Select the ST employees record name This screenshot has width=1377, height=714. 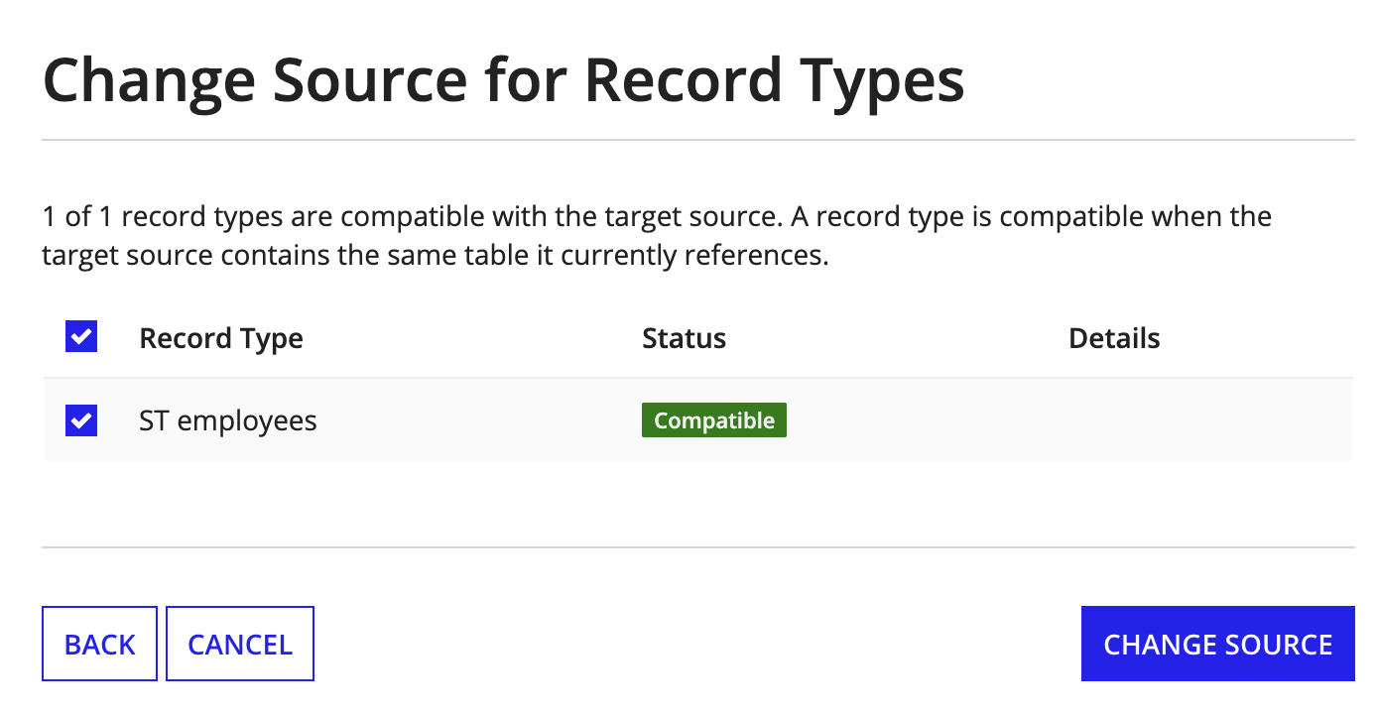click(x=228, y=421)
